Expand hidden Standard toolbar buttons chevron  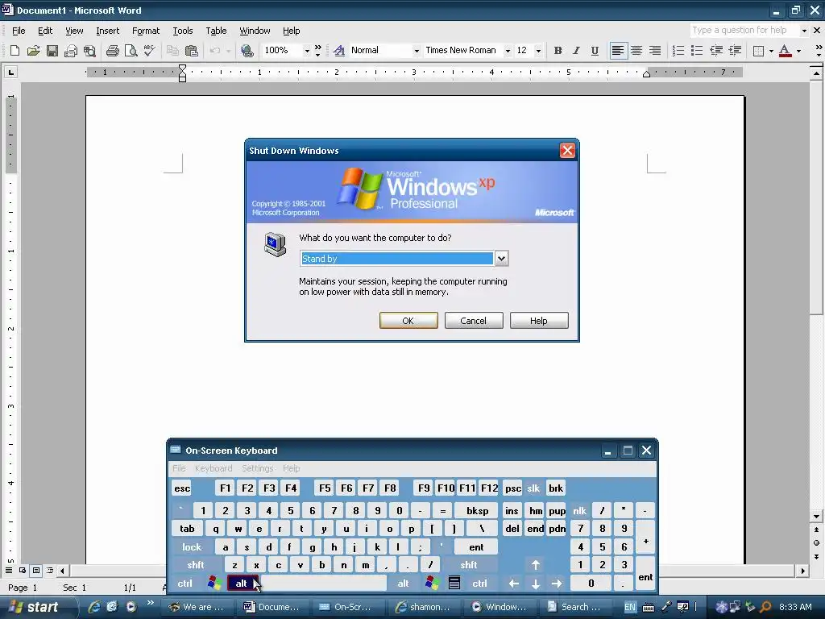(x=317, y=51)
